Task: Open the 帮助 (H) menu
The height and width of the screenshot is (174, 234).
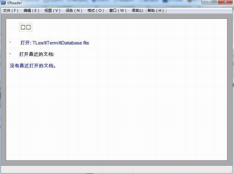Action: coord(156,11)
